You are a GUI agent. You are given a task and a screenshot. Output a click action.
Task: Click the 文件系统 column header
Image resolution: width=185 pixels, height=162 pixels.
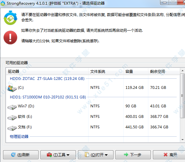pos(105,71)
